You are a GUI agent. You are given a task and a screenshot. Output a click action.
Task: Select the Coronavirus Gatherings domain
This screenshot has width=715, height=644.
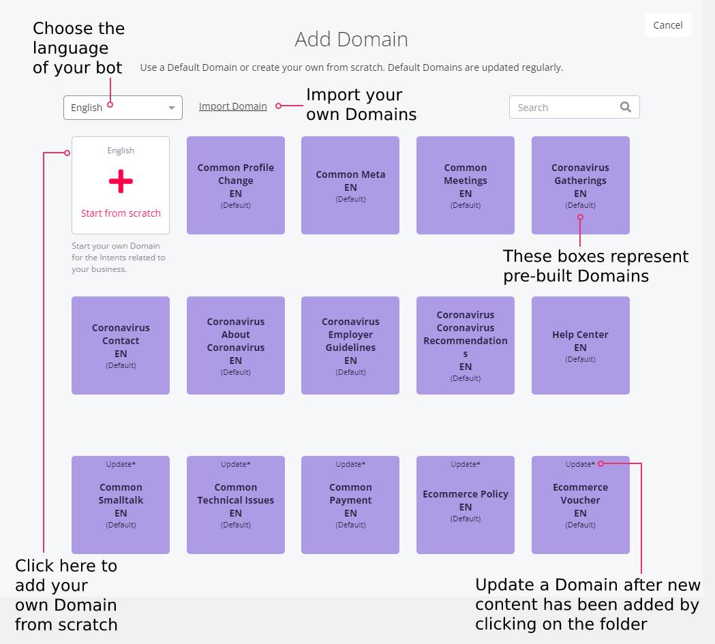pos(580,185)
